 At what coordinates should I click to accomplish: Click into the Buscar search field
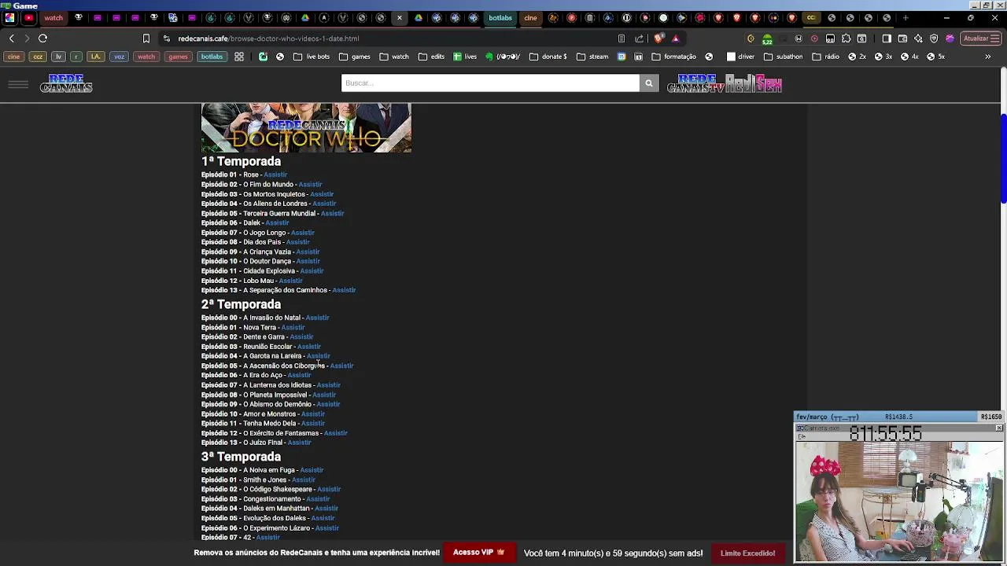[x=490, y=83]
